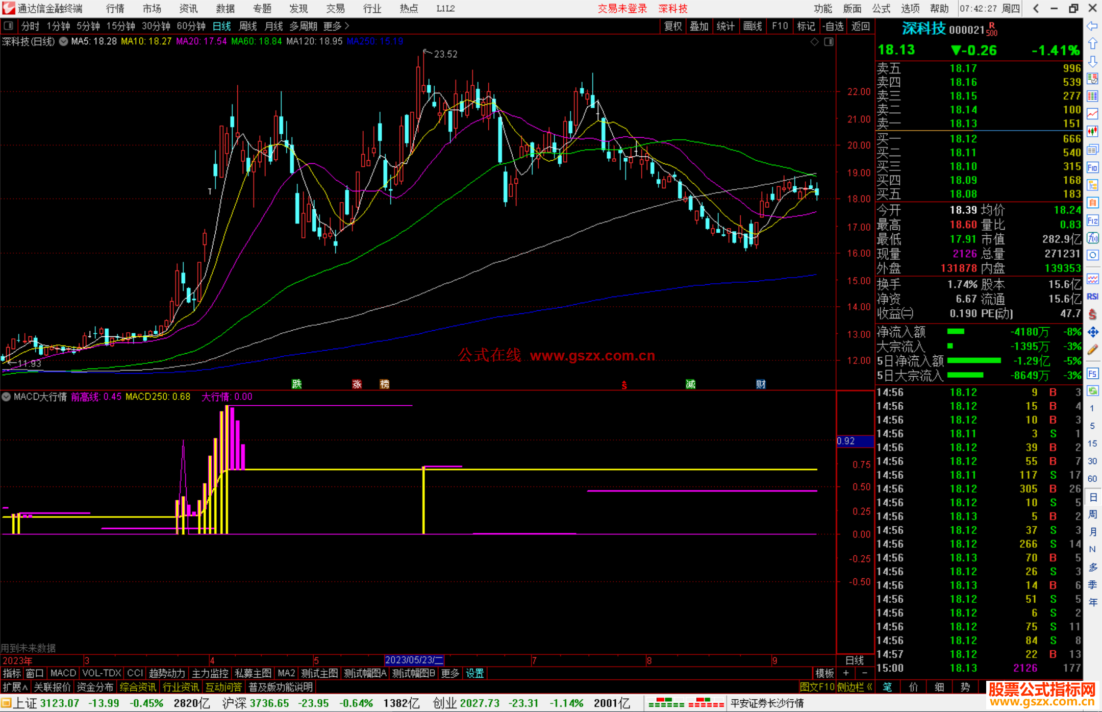Click the 复权 button
1102x712 pixels.
[673, 26]
